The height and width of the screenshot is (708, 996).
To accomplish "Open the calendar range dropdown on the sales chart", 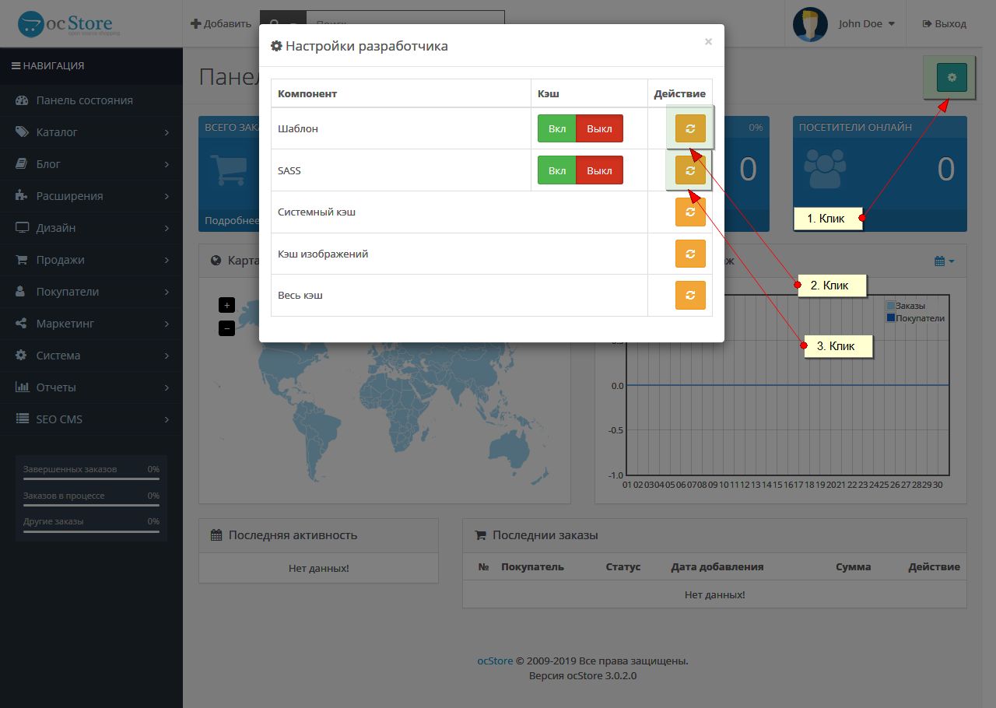I will pyautogui.click(x=944, y=261).
